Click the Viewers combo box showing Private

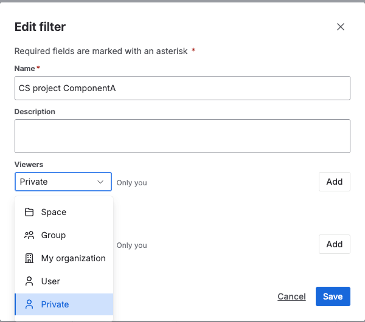click(x=58, y=182)
